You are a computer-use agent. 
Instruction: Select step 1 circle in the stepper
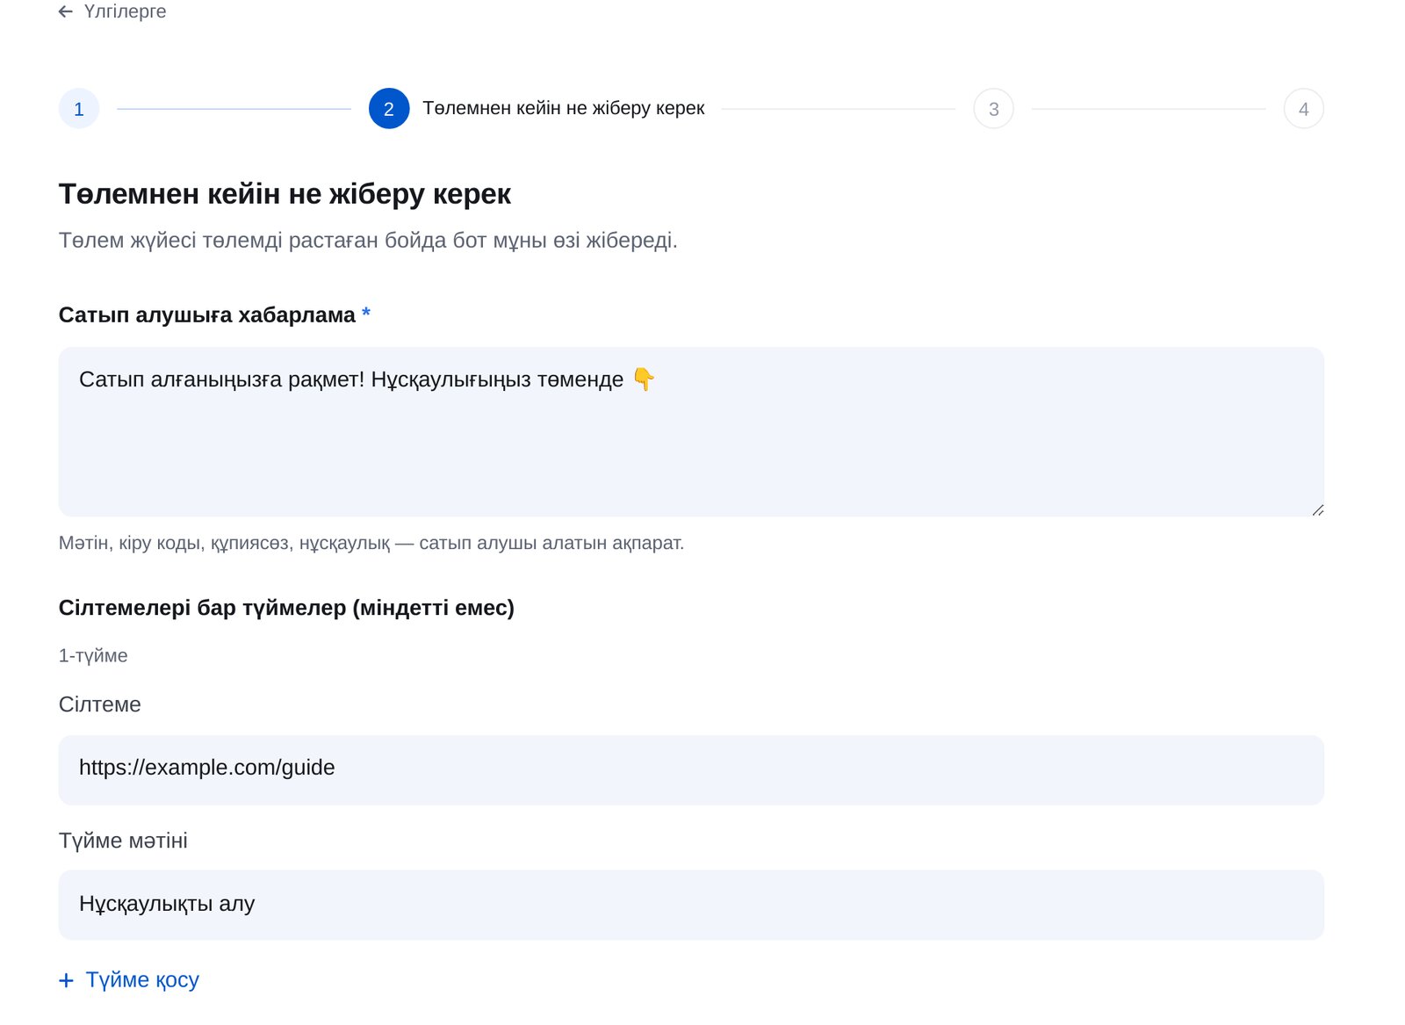point(79,109)
